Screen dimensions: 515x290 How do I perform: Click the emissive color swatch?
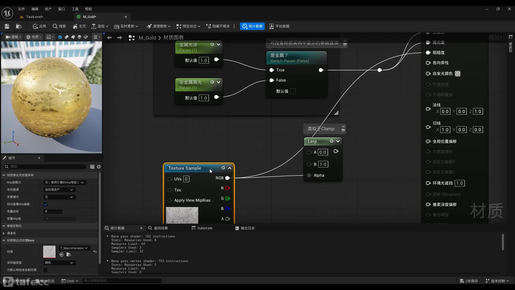pos(458,74)
